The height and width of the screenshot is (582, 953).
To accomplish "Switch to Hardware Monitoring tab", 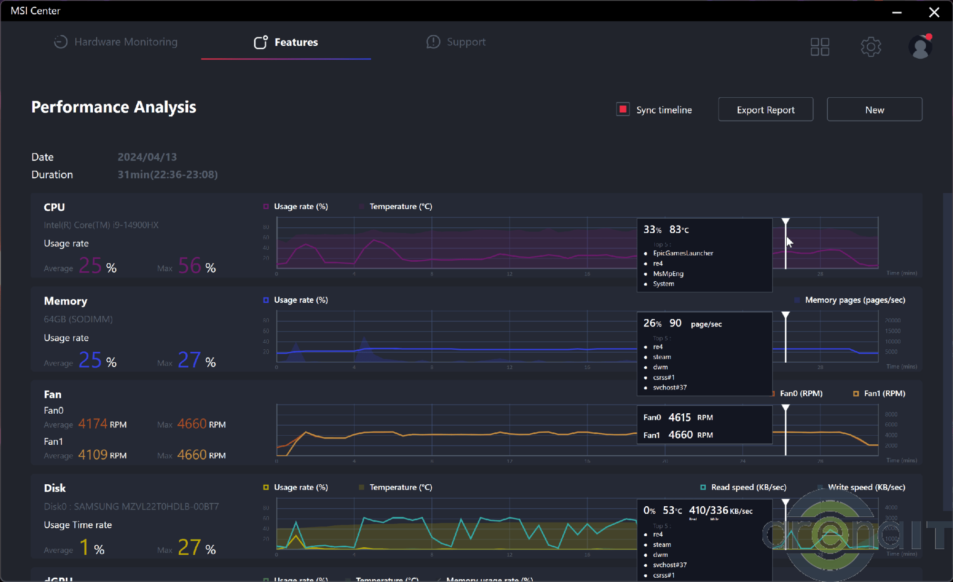I will point(126,42).
